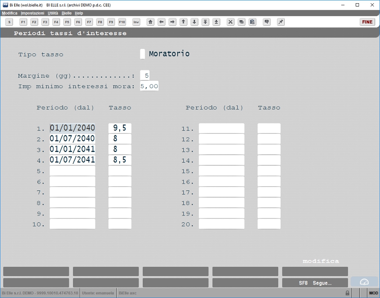The width and height of the screenshot is (380, 298).
Task: Click the paste clipboard icon
Action: [252, 22]
